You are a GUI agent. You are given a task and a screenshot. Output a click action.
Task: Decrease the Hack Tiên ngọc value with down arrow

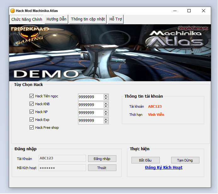106,98
